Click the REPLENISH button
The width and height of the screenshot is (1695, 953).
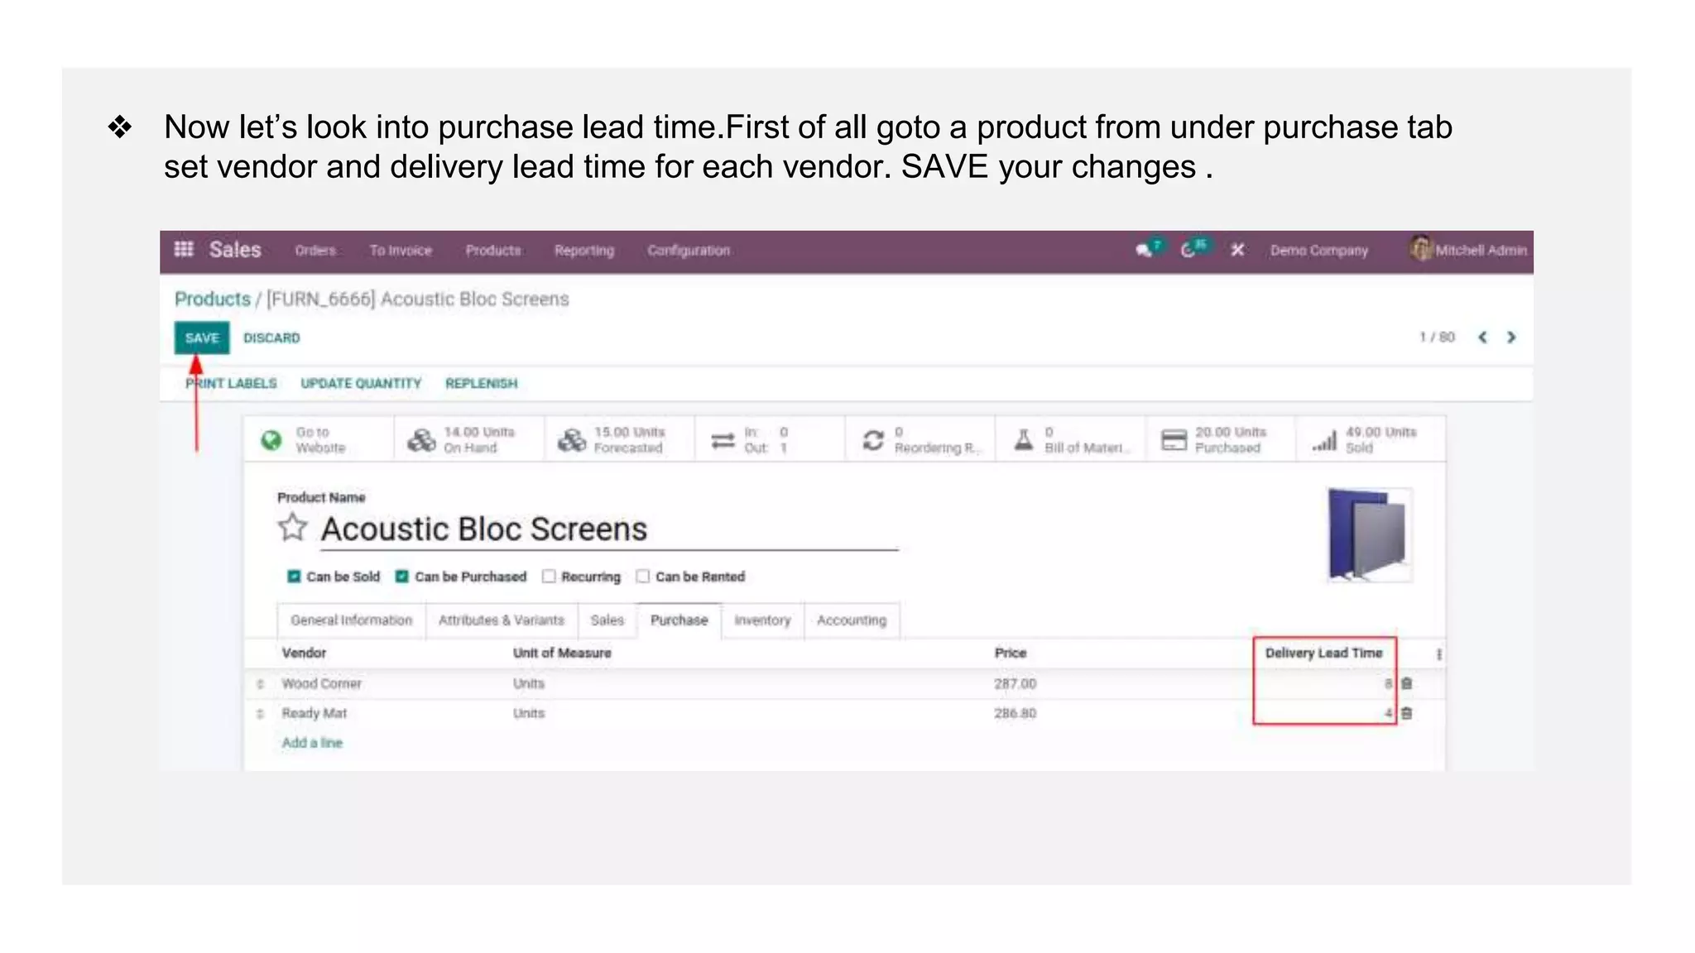click(481, 384)
